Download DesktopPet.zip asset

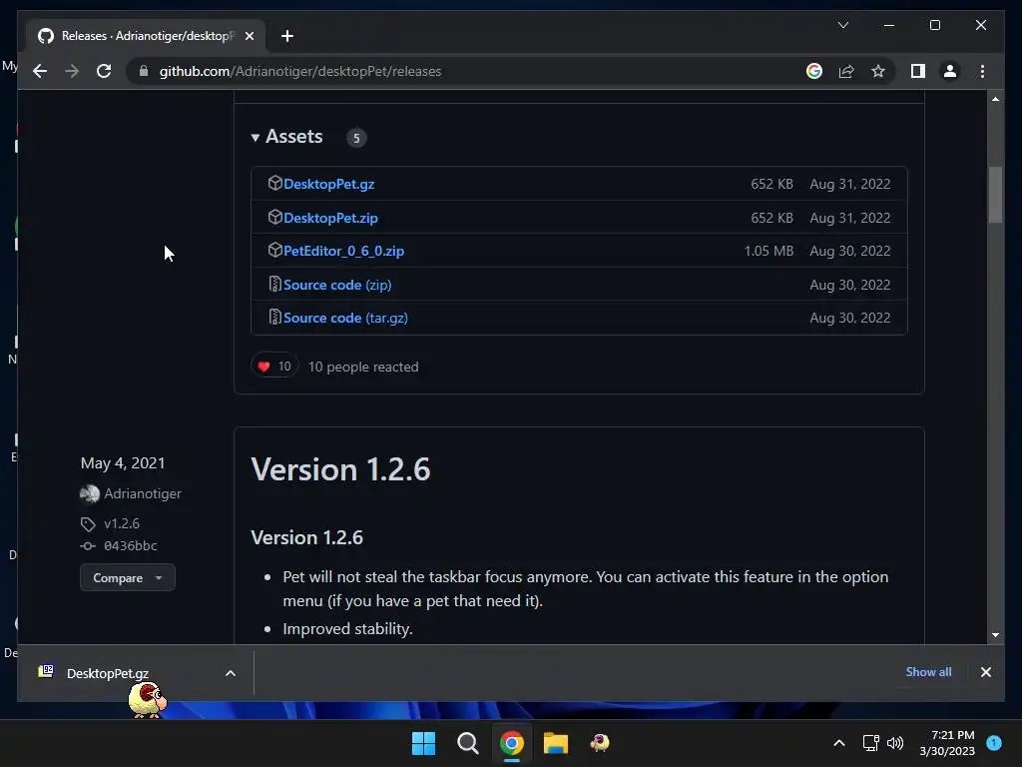point(330,218)
